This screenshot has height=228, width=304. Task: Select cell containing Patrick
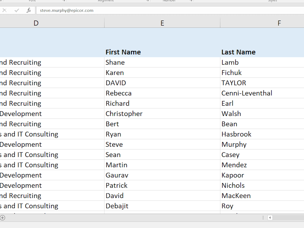[x=162, y=185]
